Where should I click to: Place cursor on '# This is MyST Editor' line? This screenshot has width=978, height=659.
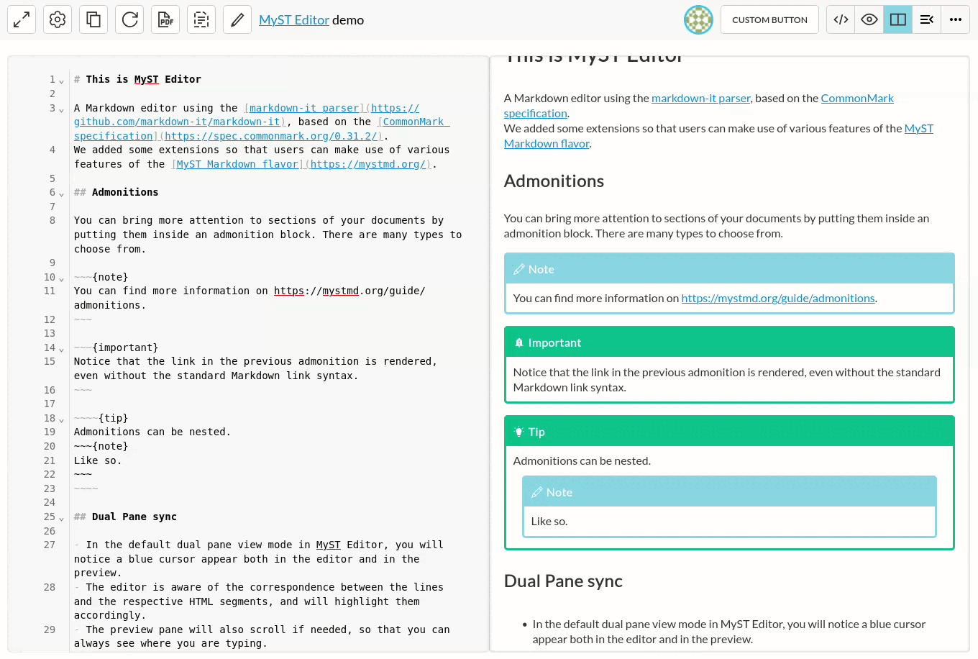137,79
